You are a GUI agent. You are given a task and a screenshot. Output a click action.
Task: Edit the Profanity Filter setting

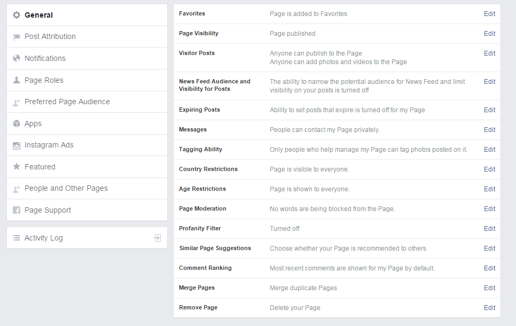[489, 229]
